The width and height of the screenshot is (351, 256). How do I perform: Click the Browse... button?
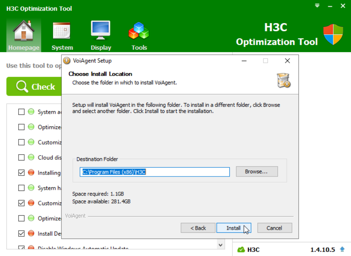(257, 171)
